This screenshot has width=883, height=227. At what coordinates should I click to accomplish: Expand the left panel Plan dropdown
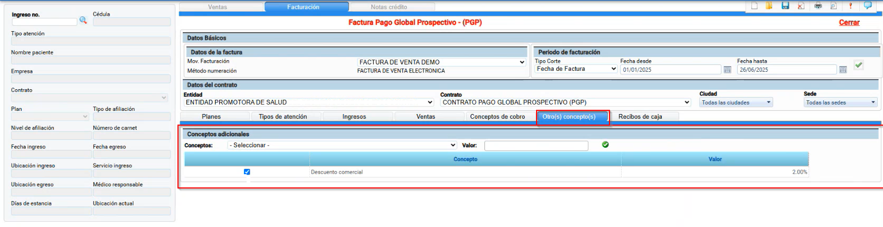point(50,117)
